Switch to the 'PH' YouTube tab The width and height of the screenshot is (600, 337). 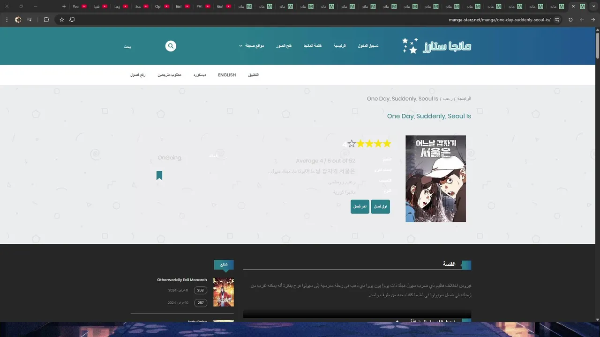point(203,7)
